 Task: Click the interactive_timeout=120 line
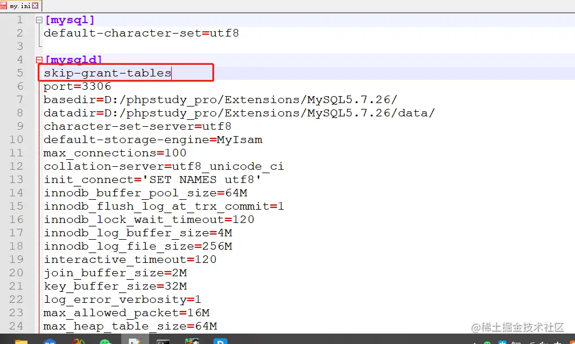[130, 259]
